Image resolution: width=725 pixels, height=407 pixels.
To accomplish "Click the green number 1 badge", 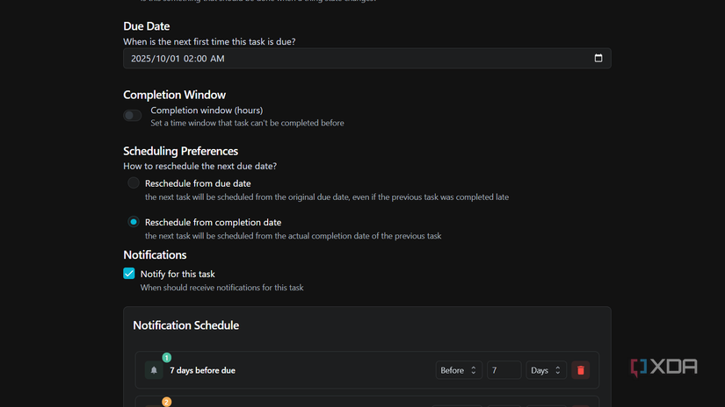I will (167, 358).
